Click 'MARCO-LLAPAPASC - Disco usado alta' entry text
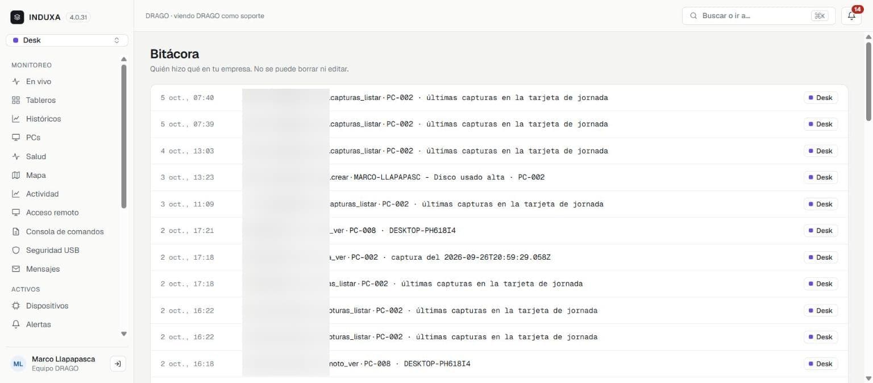 [x=429, y=177]
